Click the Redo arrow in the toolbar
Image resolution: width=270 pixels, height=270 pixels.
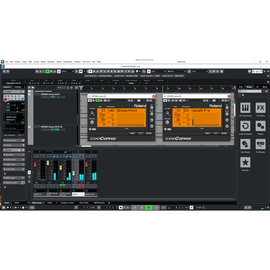pos(8,71)
